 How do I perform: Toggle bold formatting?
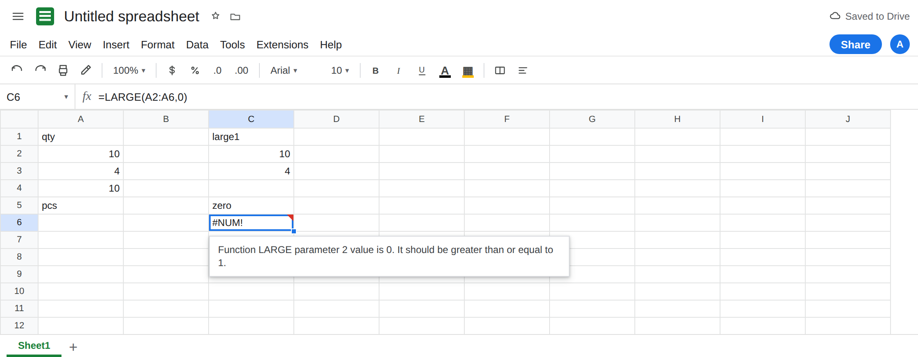point(375,70)
